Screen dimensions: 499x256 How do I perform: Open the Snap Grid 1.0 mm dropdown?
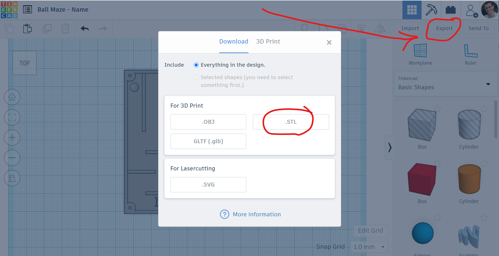click(x=369, y=247)
